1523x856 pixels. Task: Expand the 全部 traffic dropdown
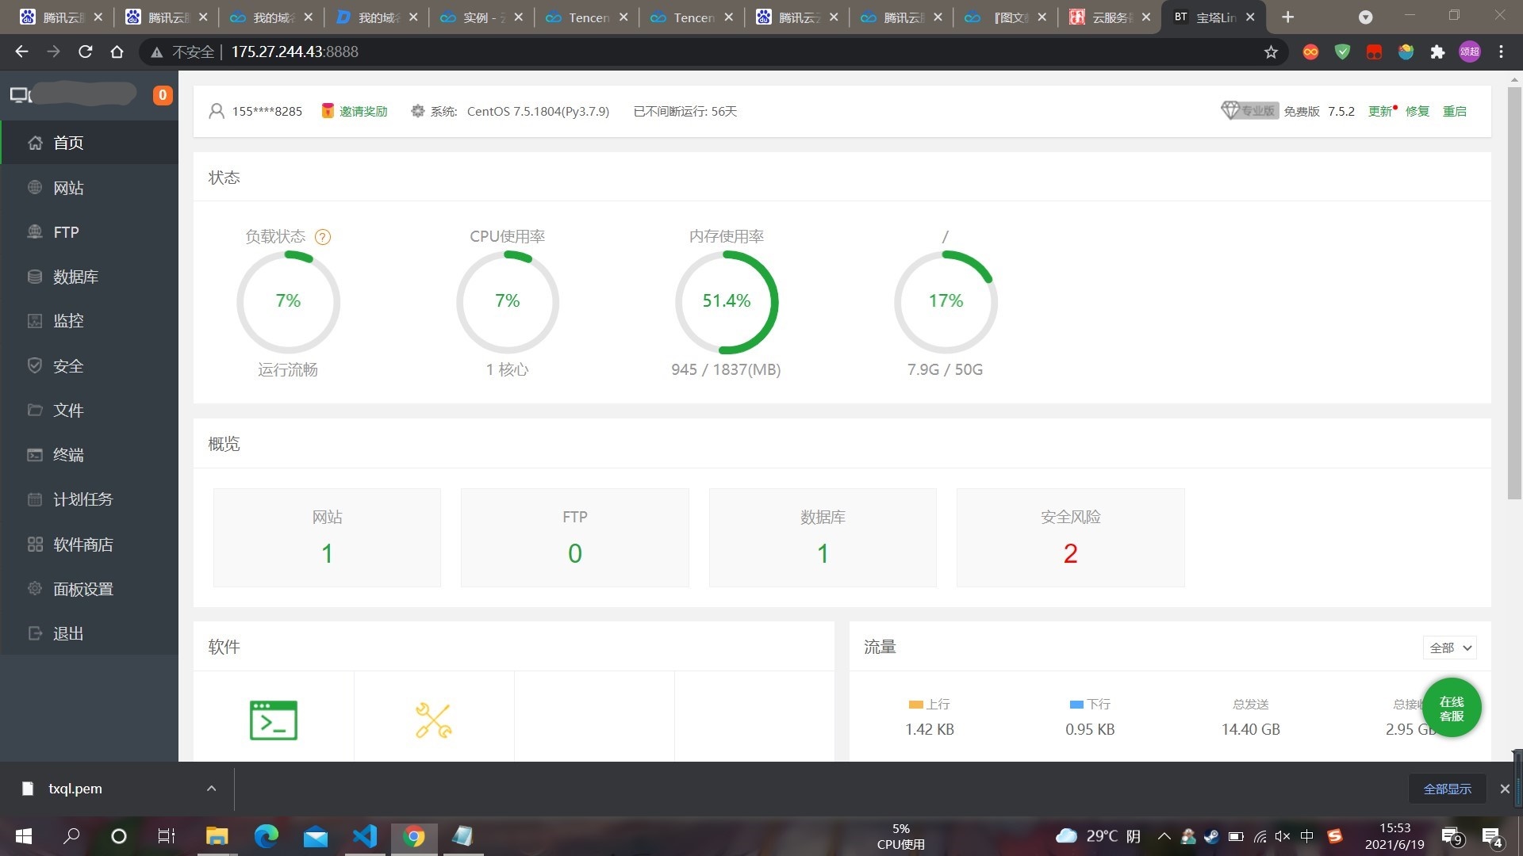1450,648
